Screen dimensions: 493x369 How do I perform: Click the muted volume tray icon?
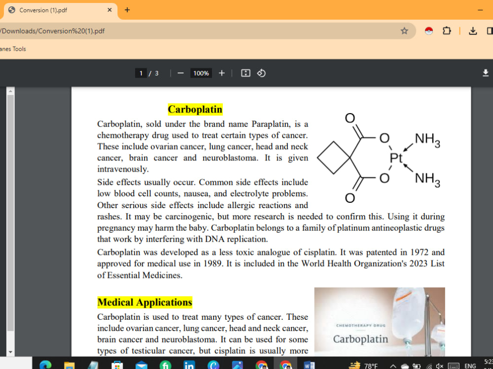[440, 366]
